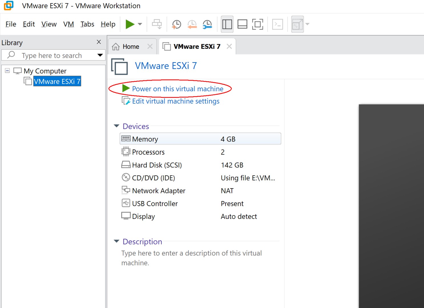Revert virtual machine to previous snapshot

tap(192, 24)
